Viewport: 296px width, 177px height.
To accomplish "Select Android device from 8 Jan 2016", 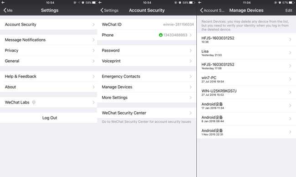I will click(246, 119).
